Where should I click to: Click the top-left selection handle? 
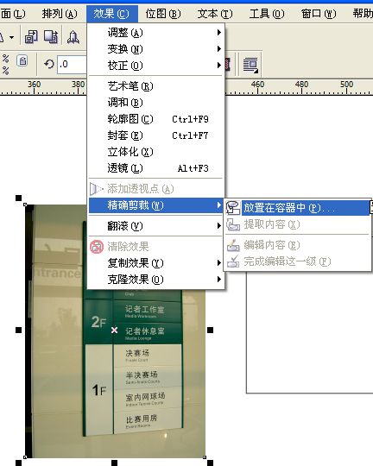pyautogui.click(x=18, y=198)
